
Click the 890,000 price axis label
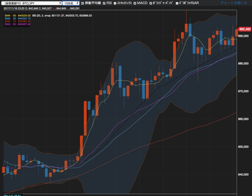(x=243, y=36)
